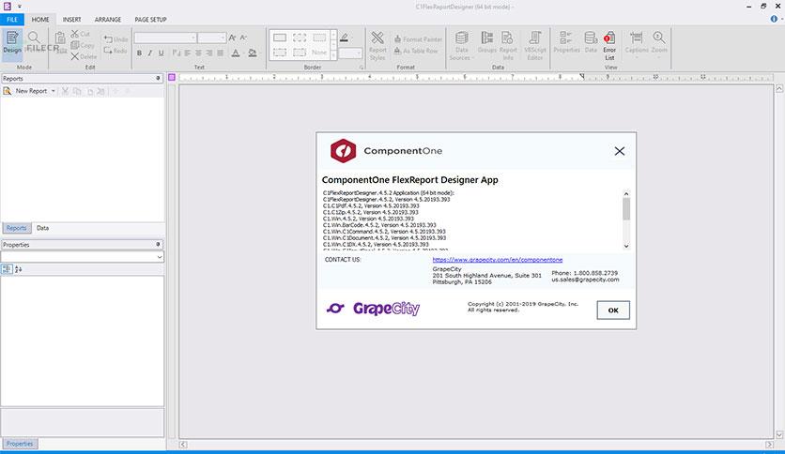The width and height of the screenshot is (785, 454).
Task: Switch to Design mode
Action: pos(12,43)
